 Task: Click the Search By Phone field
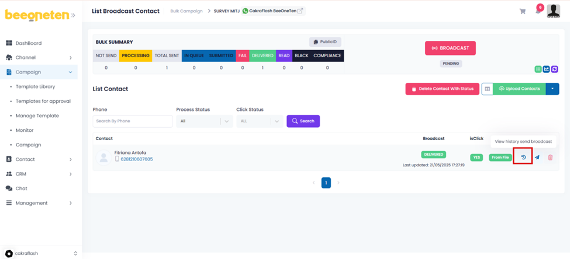(x=132, y=121)
